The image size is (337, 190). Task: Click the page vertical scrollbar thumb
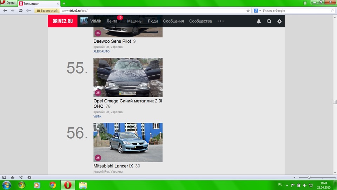click(x=335, y=102)
